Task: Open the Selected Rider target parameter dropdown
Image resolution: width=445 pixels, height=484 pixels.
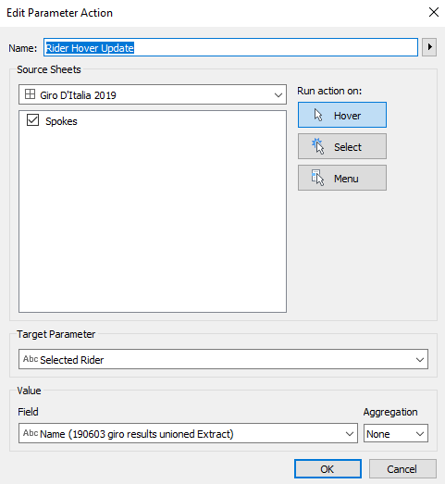Action: pos(223,359)
